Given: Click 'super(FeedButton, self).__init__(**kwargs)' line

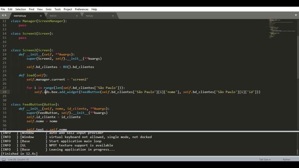Looking at the screenshot, I should [x=67, y=113].
